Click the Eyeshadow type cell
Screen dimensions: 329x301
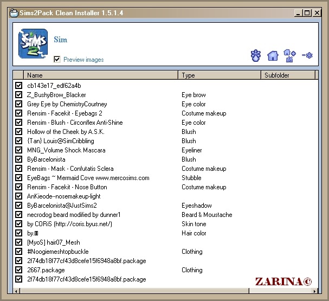197,206
